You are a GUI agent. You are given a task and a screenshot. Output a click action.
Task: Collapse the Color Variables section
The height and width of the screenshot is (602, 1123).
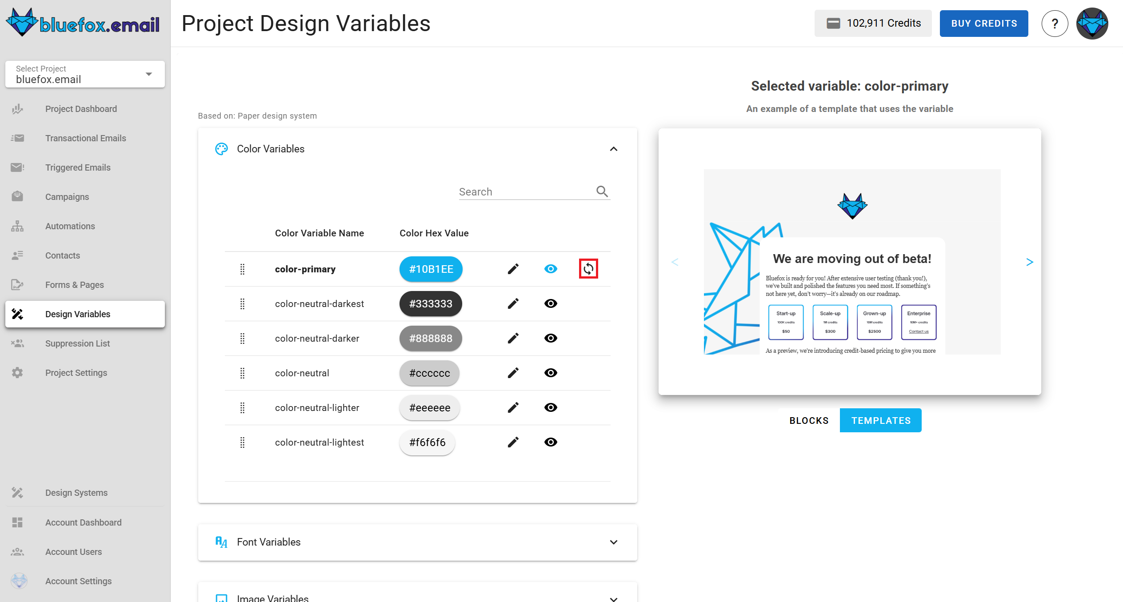(x=614, y=149)
